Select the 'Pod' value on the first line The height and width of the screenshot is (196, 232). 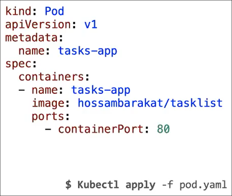pos(55,12)
